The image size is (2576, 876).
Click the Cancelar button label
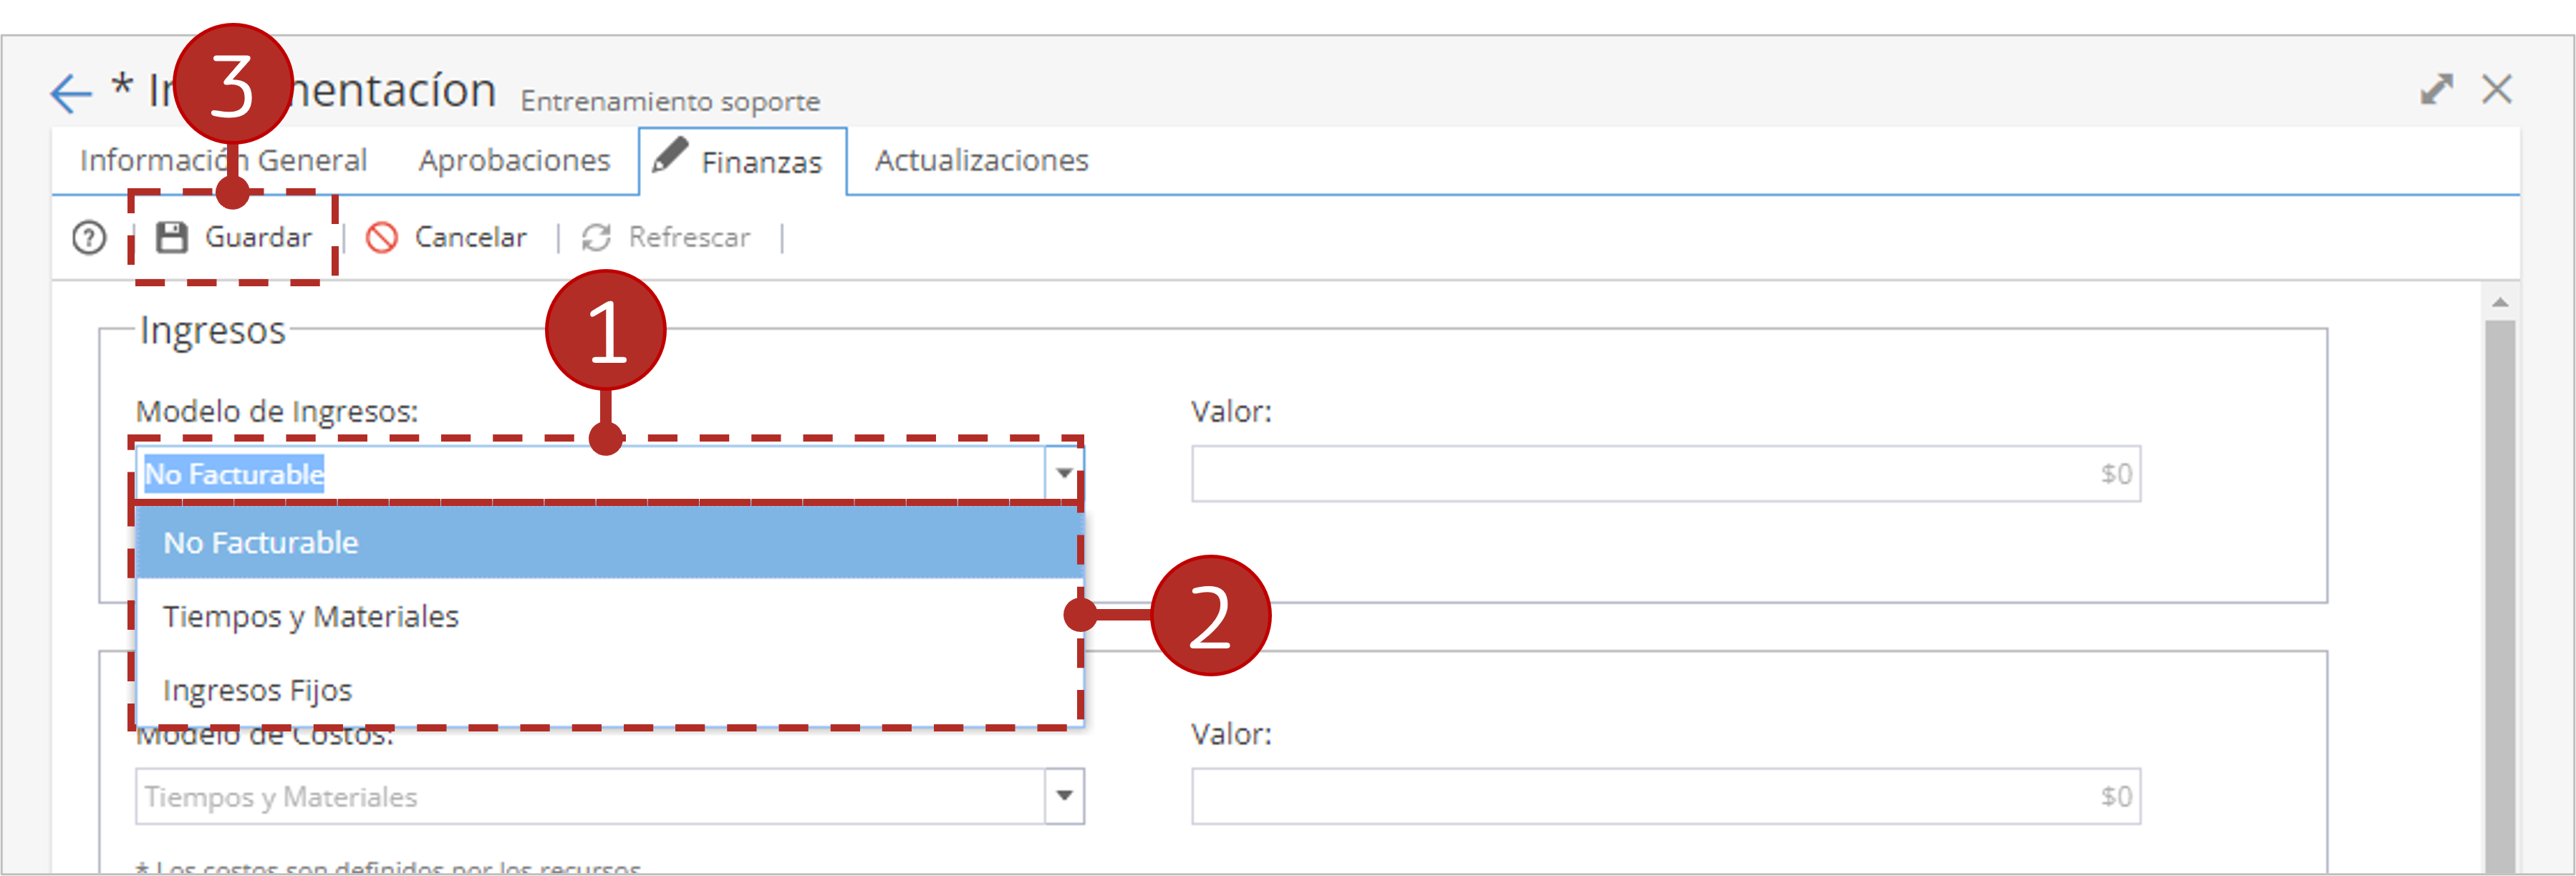470,238
